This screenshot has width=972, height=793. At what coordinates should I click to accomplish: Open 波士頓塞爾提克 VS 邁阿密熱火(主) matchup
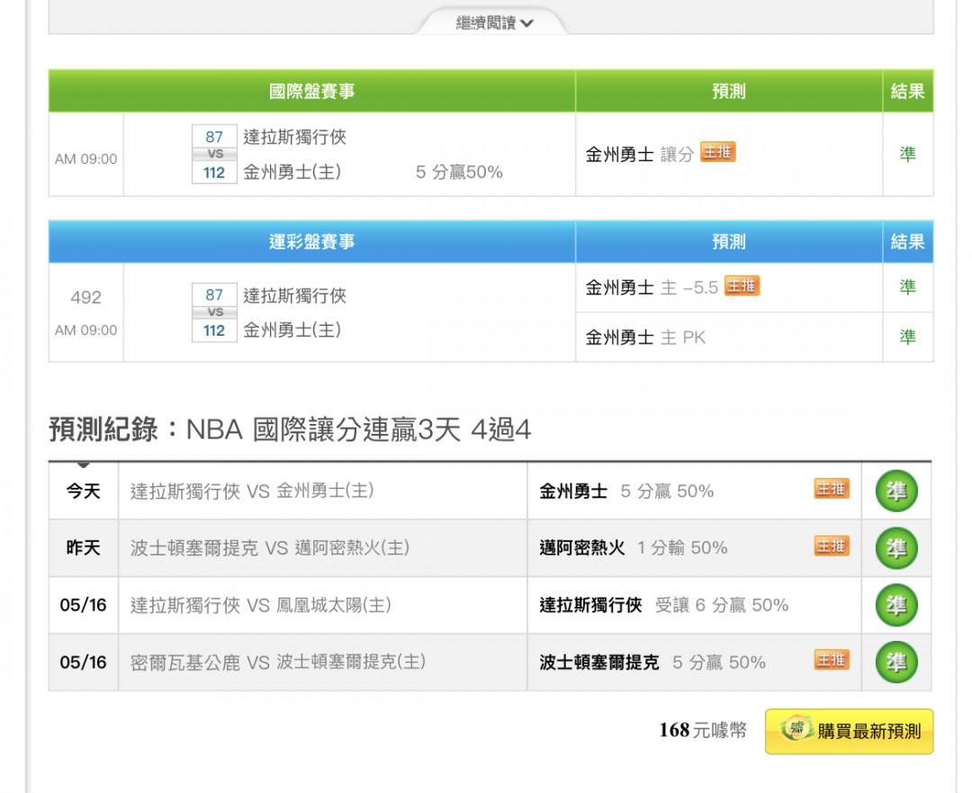click(270, 548)
